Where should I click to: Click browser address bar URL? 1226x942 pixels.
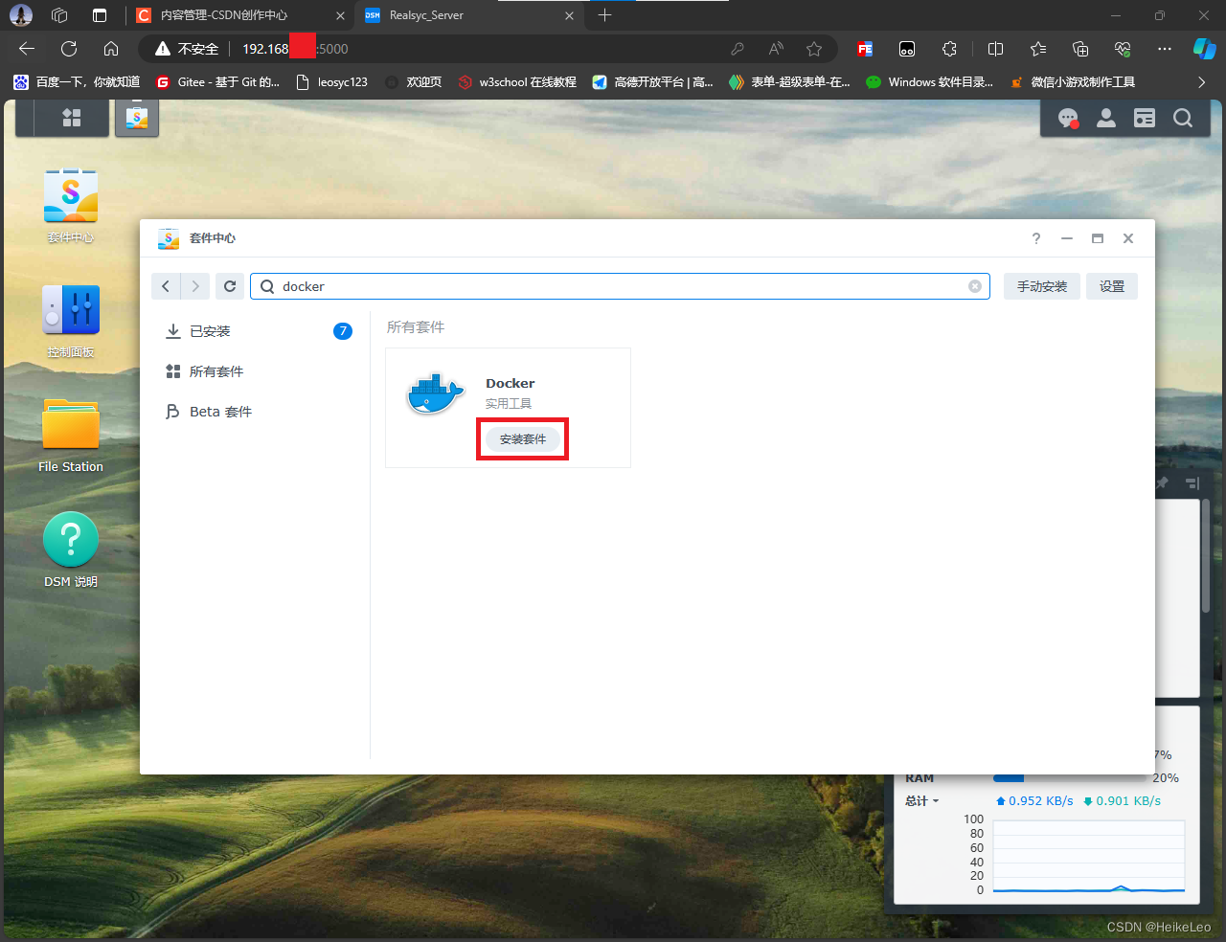(295, 49)
